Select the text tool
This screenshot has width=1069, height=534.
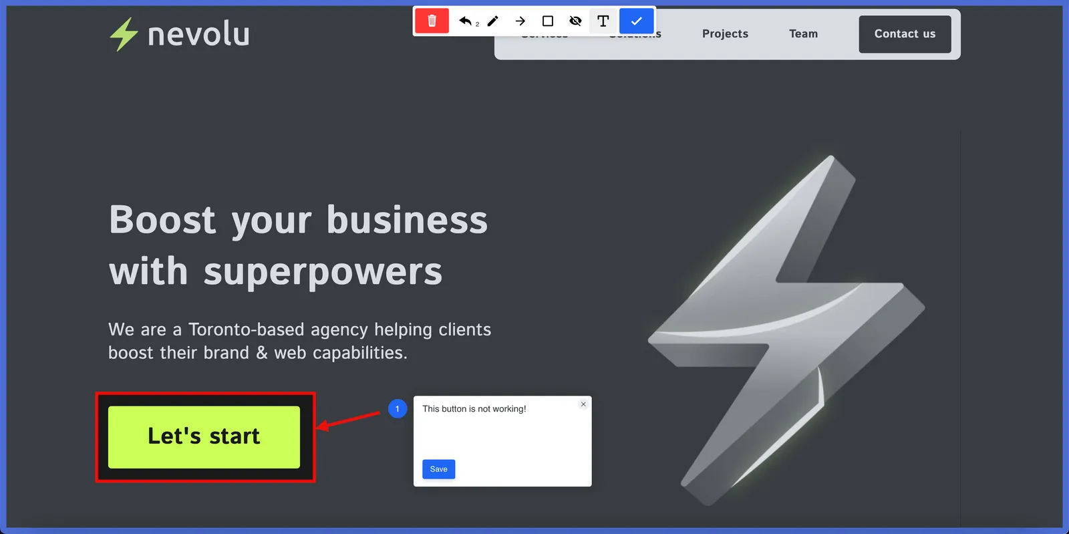pyautogui.click(x=603, y=21)
